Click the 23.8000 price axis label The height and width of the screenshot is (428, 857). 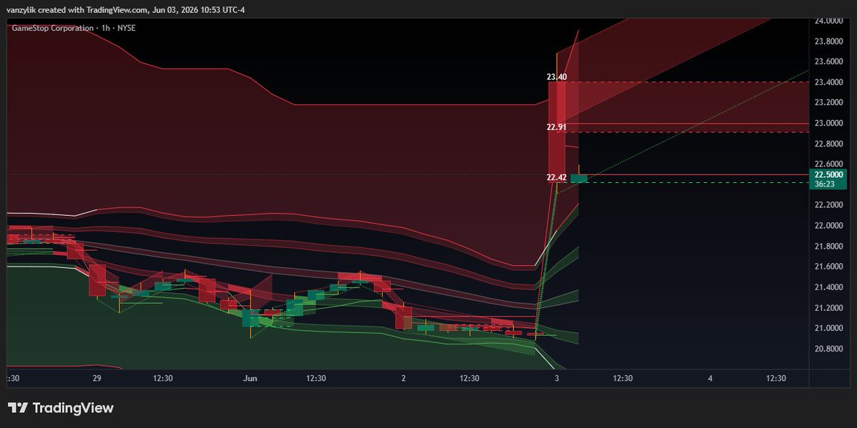[x=828, y=41]
